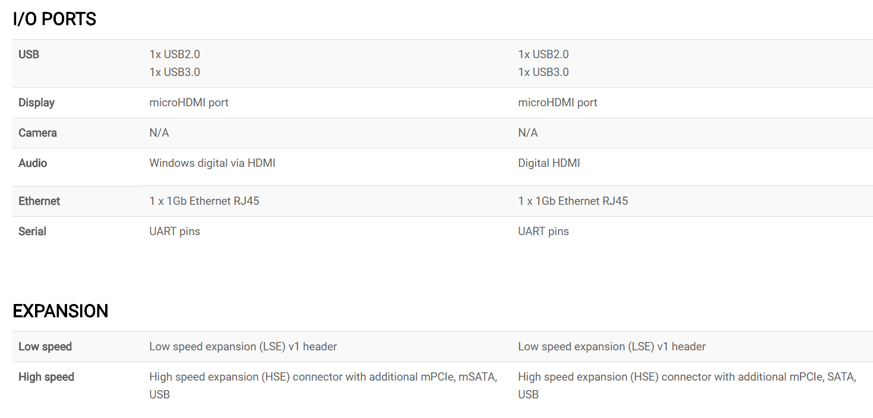The image size is (873, 418).
Task: Click right column 'Low speed expansion (LSE) v1 header'
Action: [x=612, y=347]
